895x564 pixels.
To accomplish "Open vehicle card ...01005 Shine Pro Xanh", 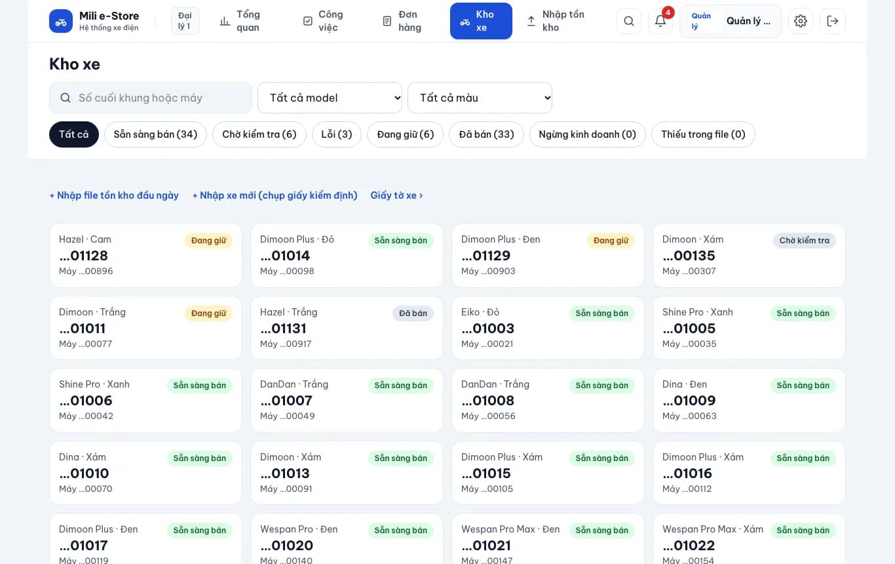I will 749,328.
